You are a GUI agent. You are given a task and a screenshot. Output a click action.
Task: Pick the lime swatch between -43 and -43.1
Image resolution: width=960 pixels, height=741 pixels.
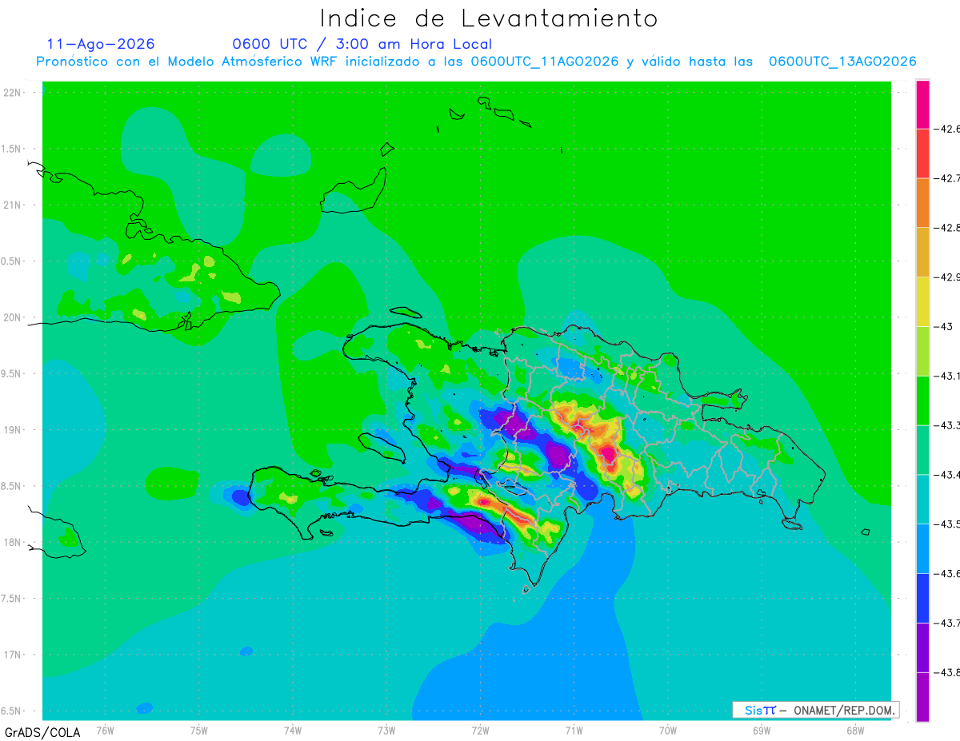point(922,352)
